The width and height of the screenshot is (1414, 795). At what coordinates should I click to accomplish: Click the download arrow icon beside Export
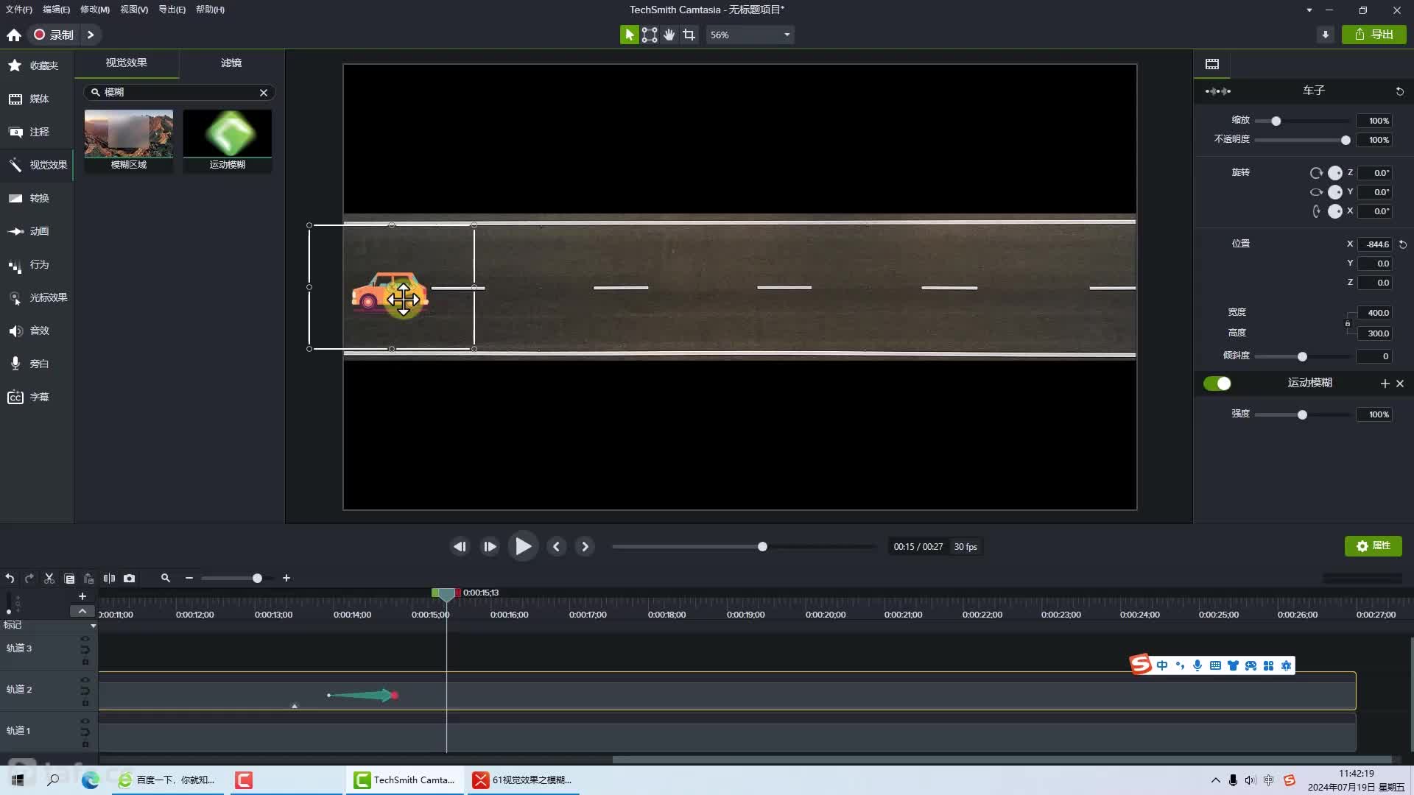click(1326, 35)
